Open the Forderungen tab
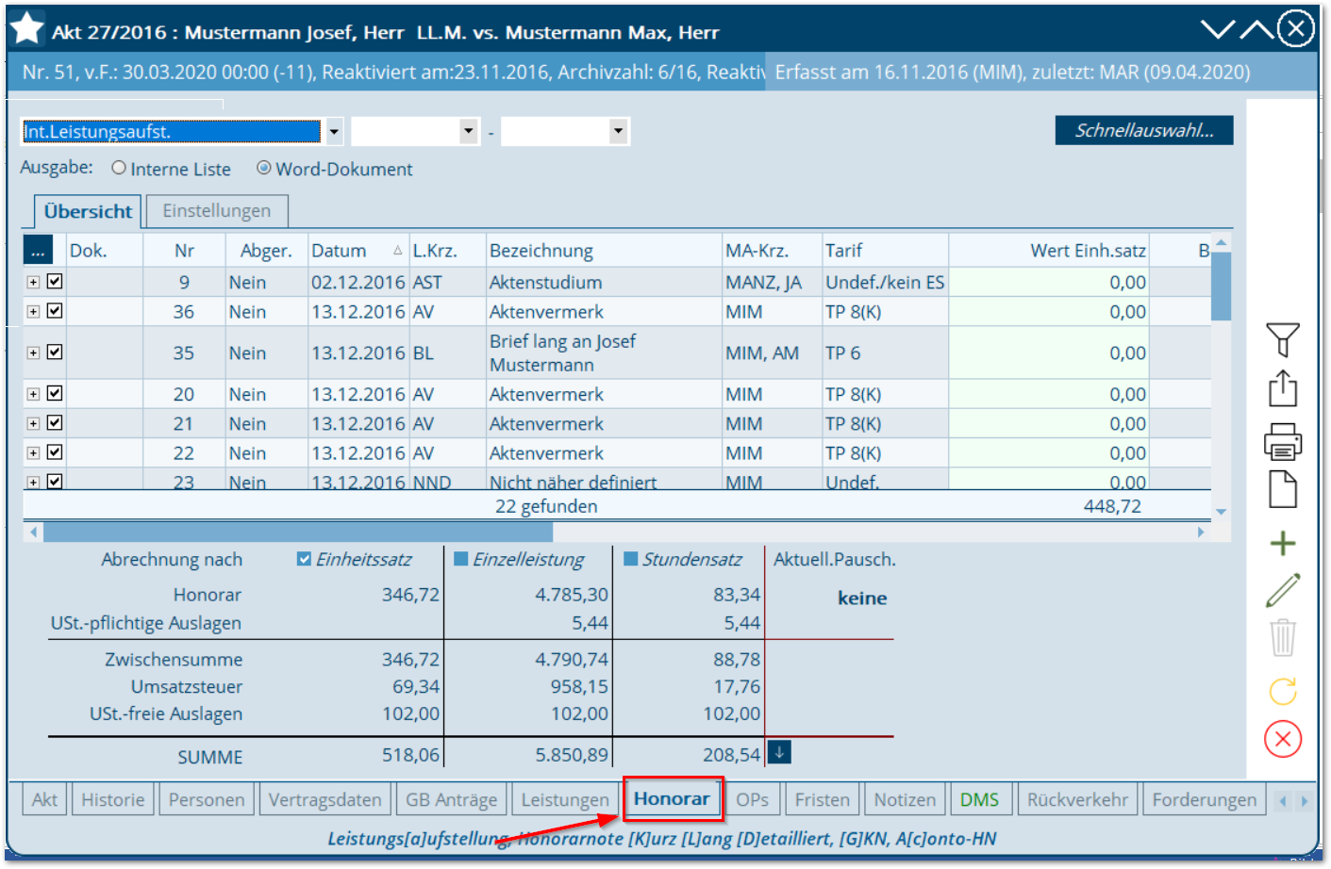This screenshot has height=869, width=1331. (x=1204, y=799)
